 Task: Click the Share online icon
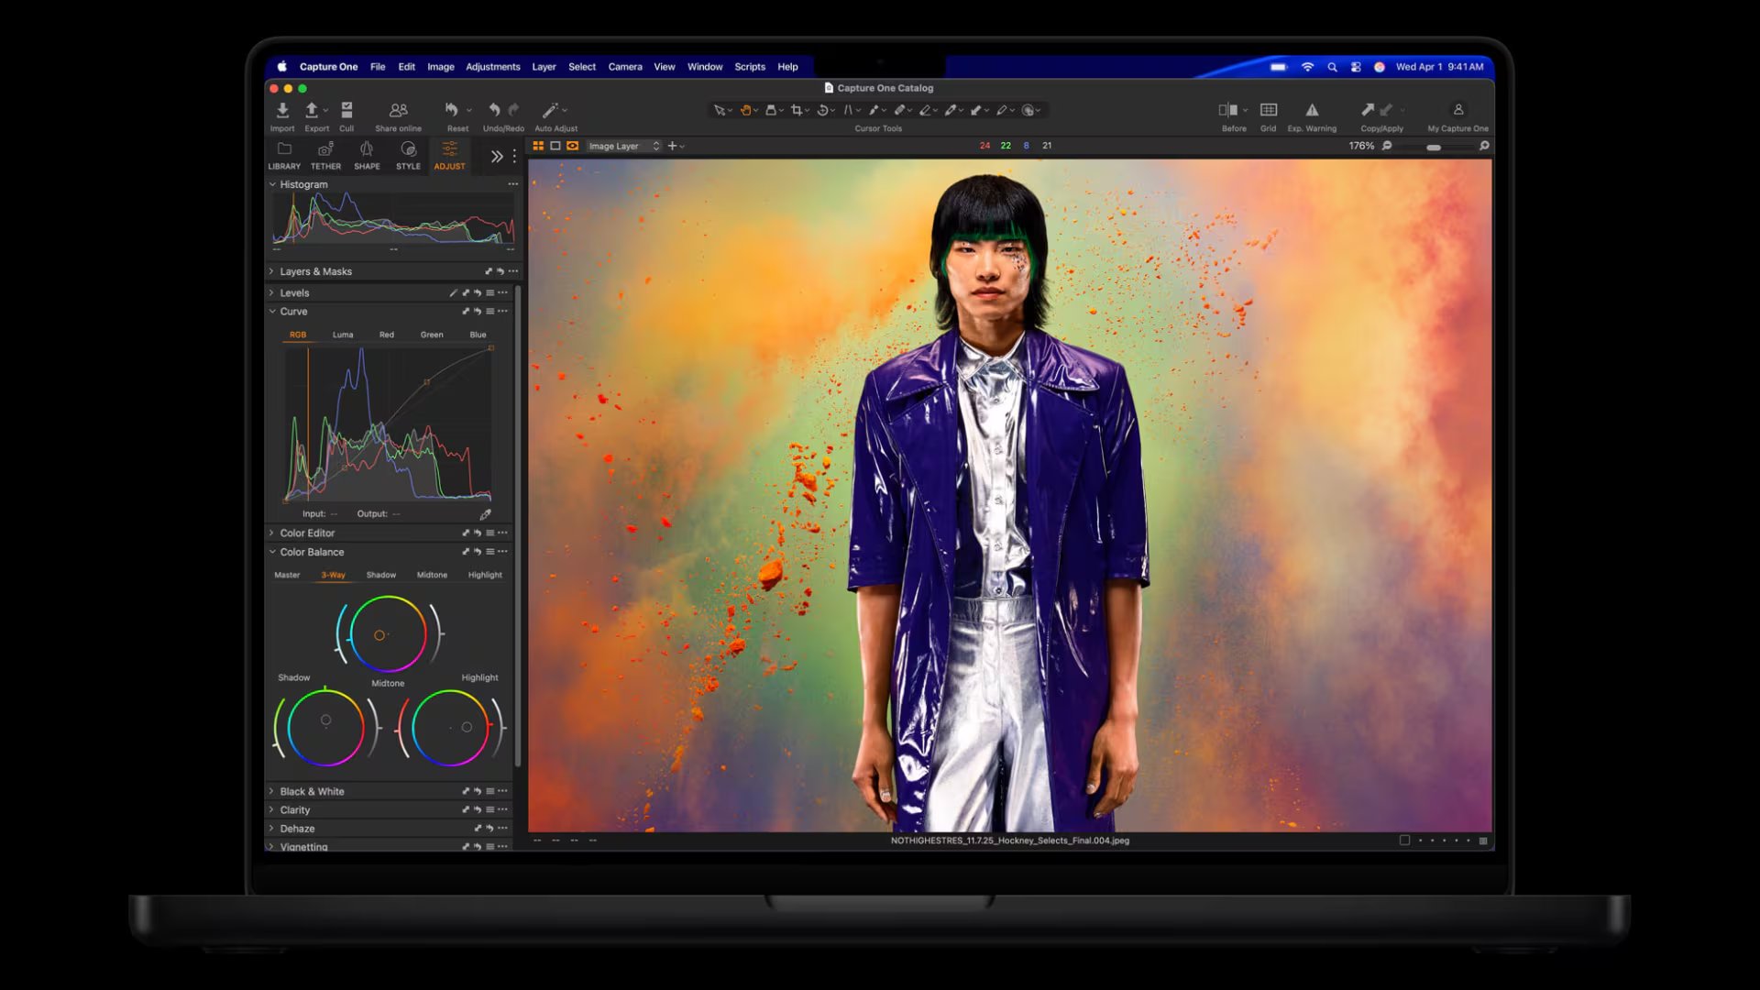pos(397,111)
